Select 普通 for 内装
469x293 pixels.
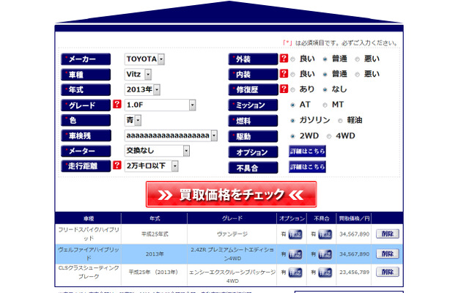[x=325, y=75]
